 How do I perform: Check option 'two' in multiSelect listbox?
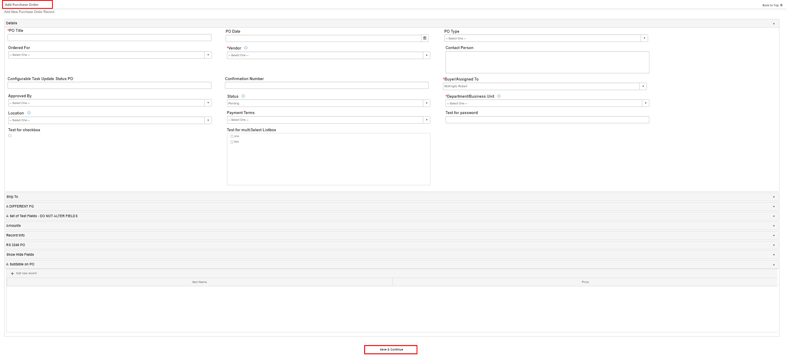232,142
